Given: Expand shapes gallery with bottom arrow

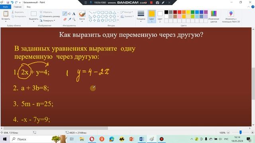Looking at the screenshot, I should coord(118,20).
